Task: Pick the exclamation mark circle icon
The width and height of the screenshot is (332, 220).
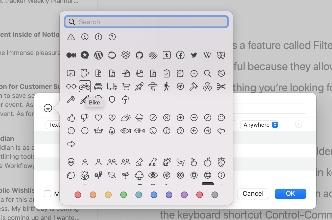Action: 99,37
